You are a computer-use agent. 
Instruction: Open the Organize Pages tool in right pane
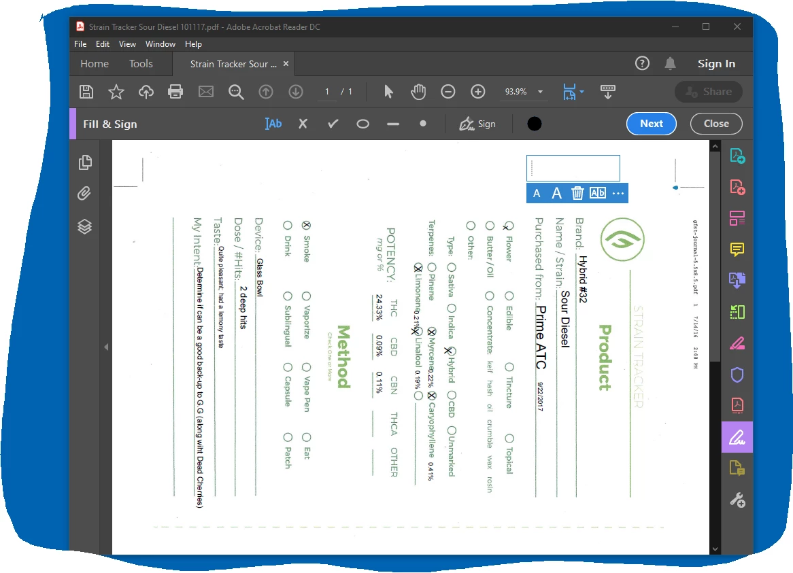coord(737,218)
